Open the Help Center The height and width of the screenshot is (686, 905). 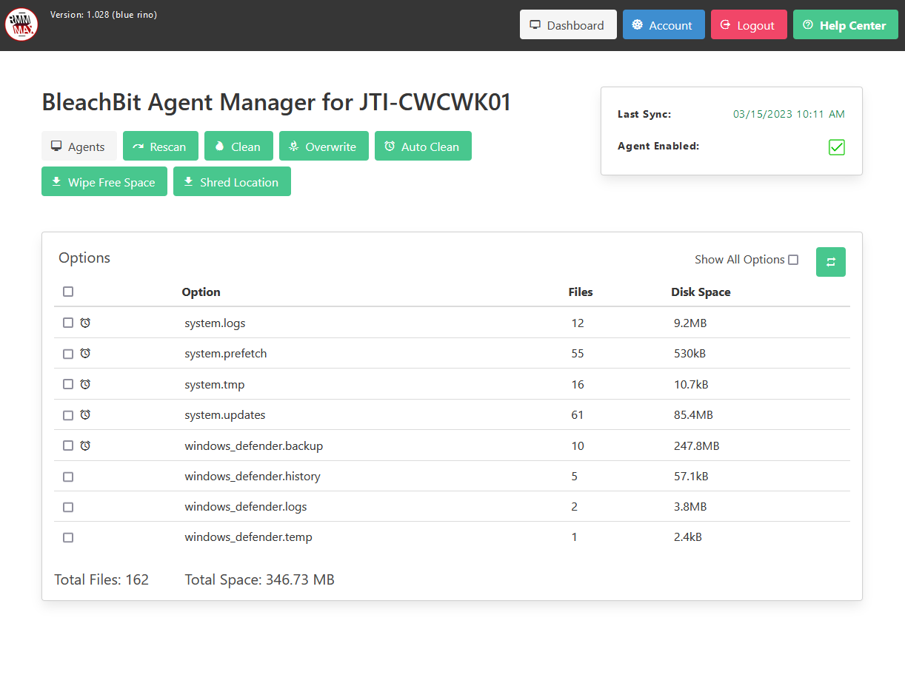coord(844,25)
